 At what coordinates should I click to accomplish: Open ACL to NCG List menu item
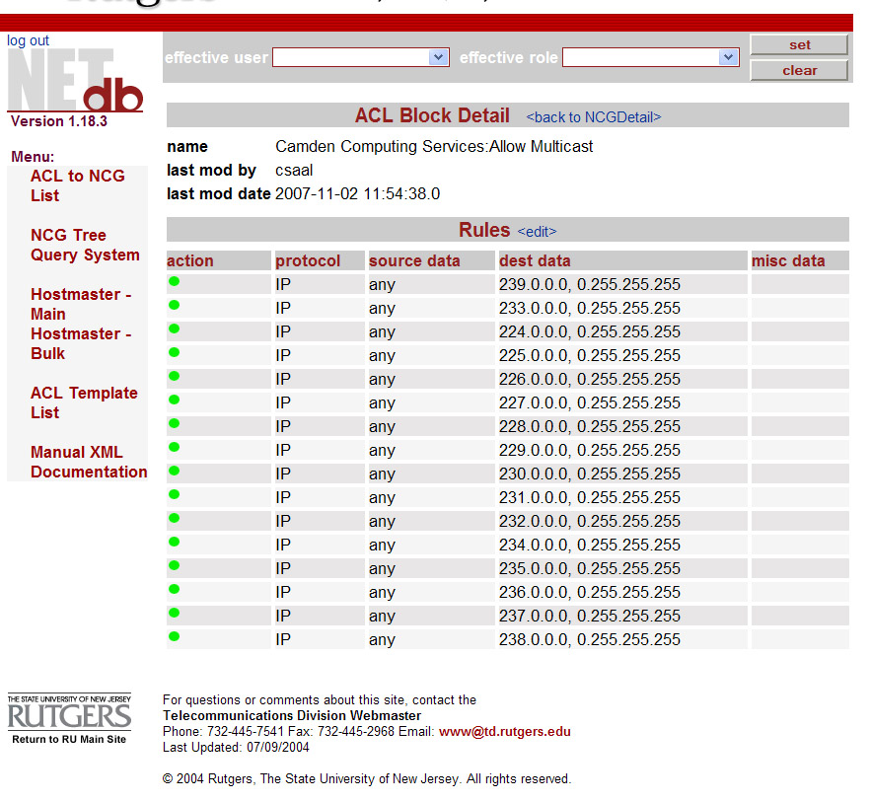click(x=77, y=185)
